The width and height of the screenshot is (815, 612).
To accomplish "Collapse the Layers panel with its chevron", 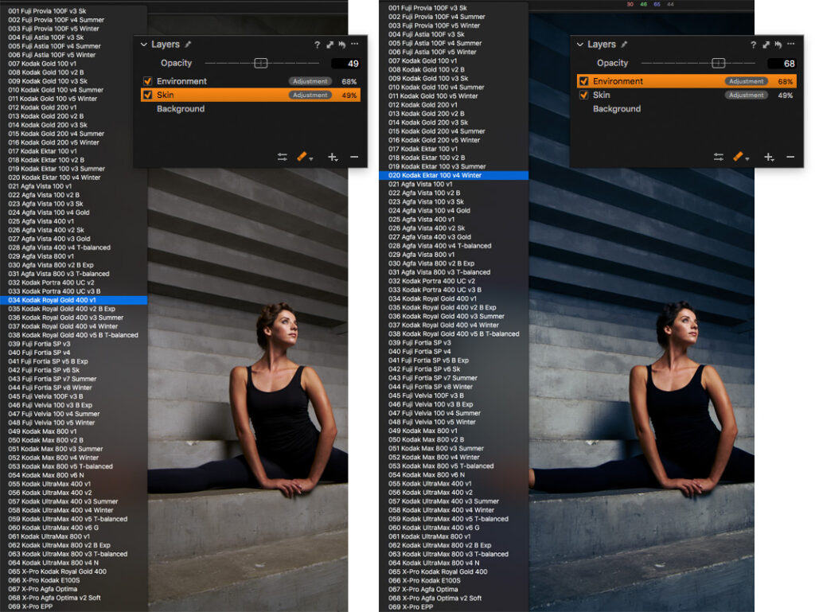I will [x=146, y=45].
